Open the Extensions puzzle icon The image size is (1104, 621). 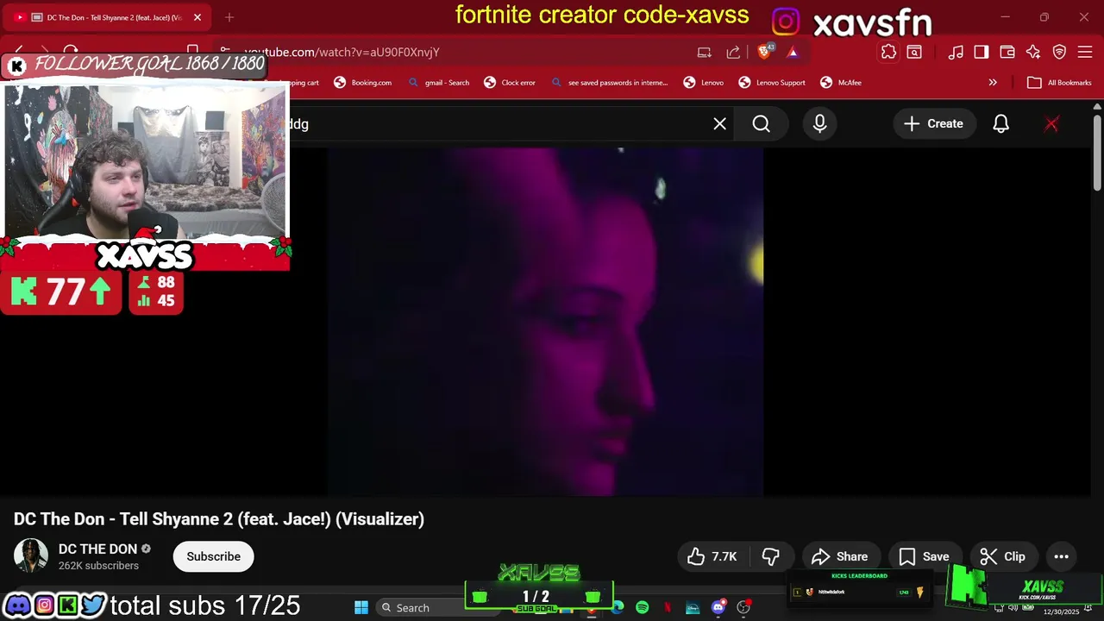coord(888,53)
